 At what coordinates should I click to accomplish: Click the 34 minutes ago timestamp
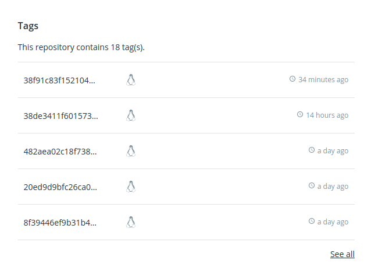coord(323,80)
